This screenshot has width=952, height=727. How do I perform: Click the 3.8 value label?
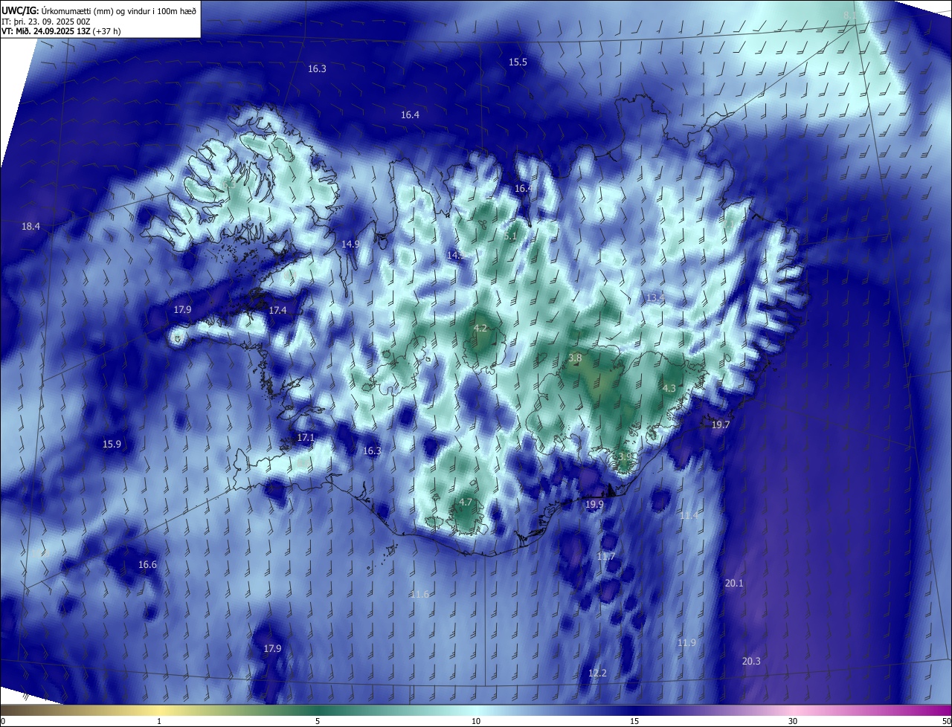coord(575,358)
